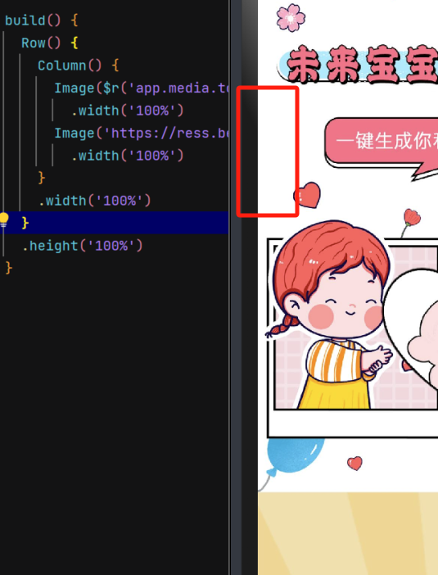Click the red-haired cartoon girl illustration
Image resolution: width=438 pixels, height=575 pixels.
tap(330, 315)
